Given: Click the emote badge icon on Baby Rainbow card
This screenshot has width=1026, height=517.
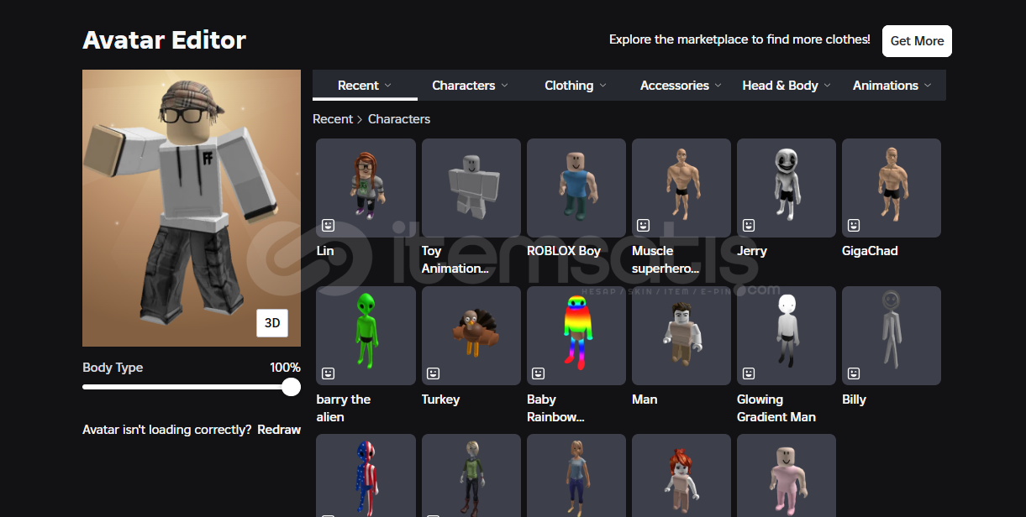Looking at the screenshot, I should pyautogui.click(x=539, y=373).
